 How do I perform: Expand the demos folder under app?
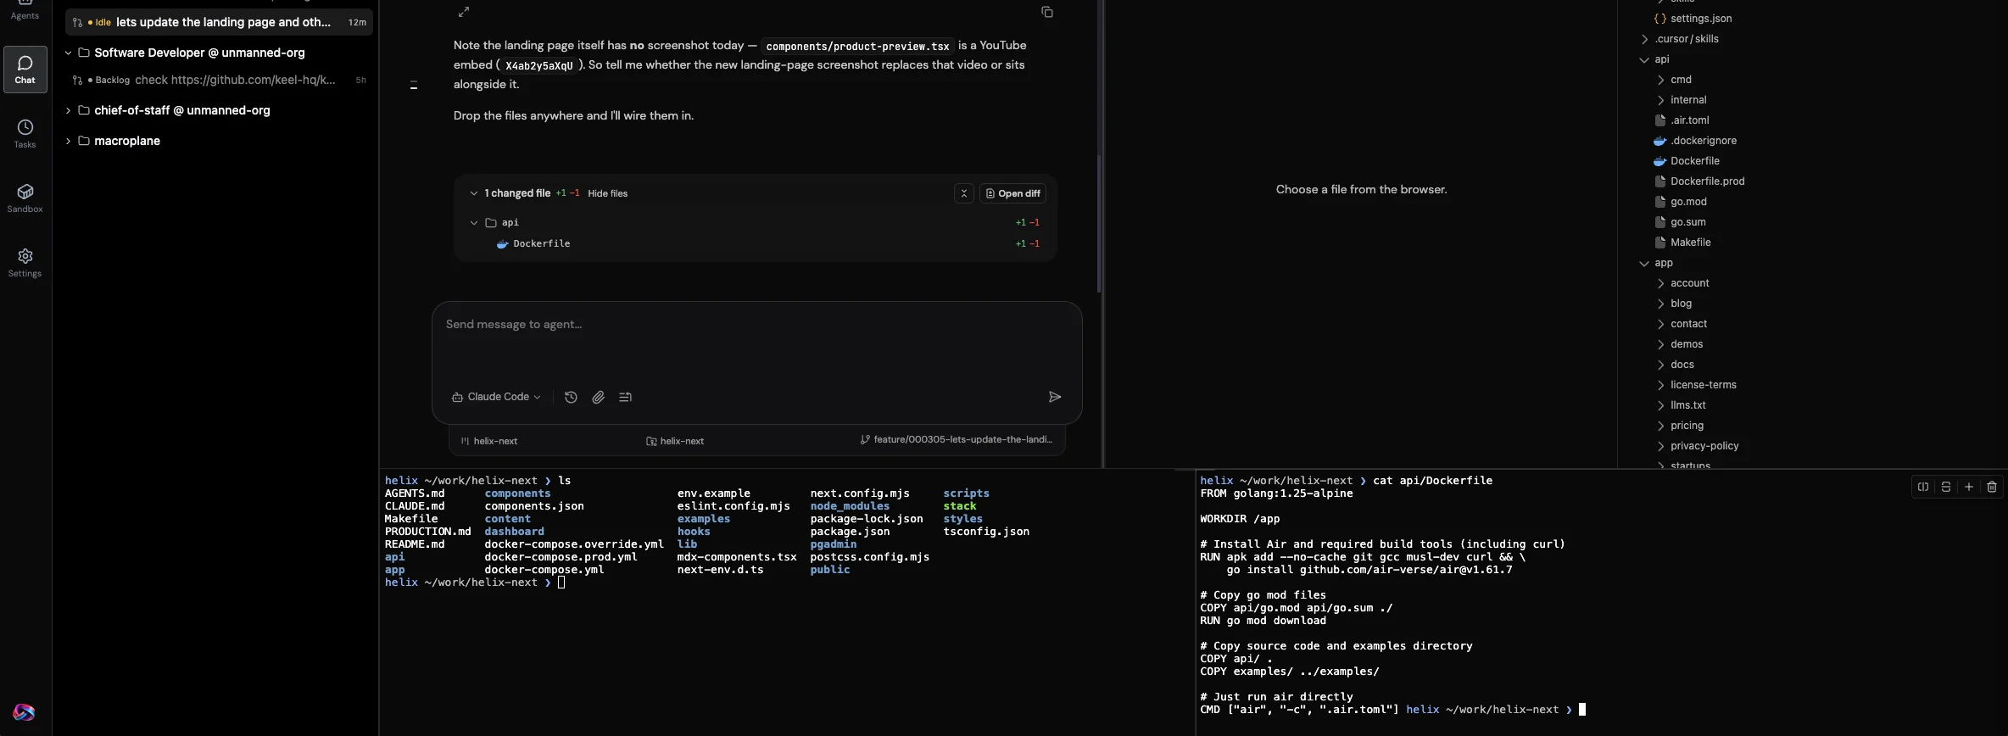coord(1661,344)
